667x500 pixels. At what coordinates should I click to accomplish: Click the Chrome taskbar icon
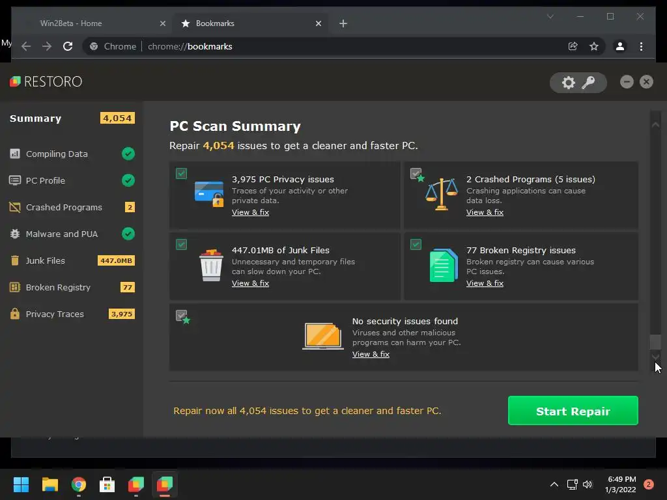coord(79,484)
